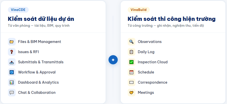Open the Schedule calendar icon
Screen dimensions: 227x104
tap(132, 72)
